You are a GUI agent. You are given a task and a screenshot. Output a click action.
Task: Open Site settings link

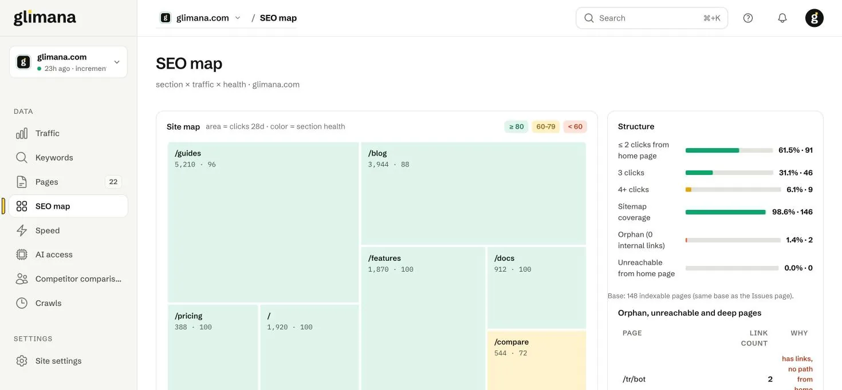coord(68,361)
